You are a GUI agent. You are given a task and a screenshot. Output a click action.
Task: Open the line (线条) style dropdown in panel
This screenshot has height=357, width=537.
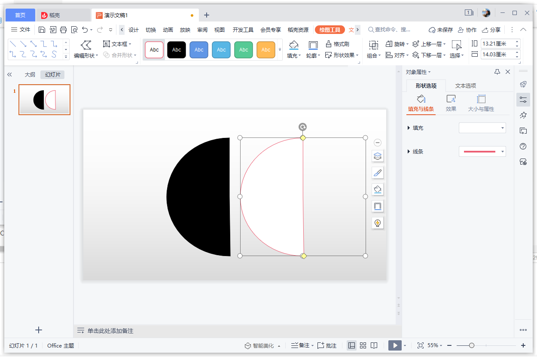pos(482,151)
